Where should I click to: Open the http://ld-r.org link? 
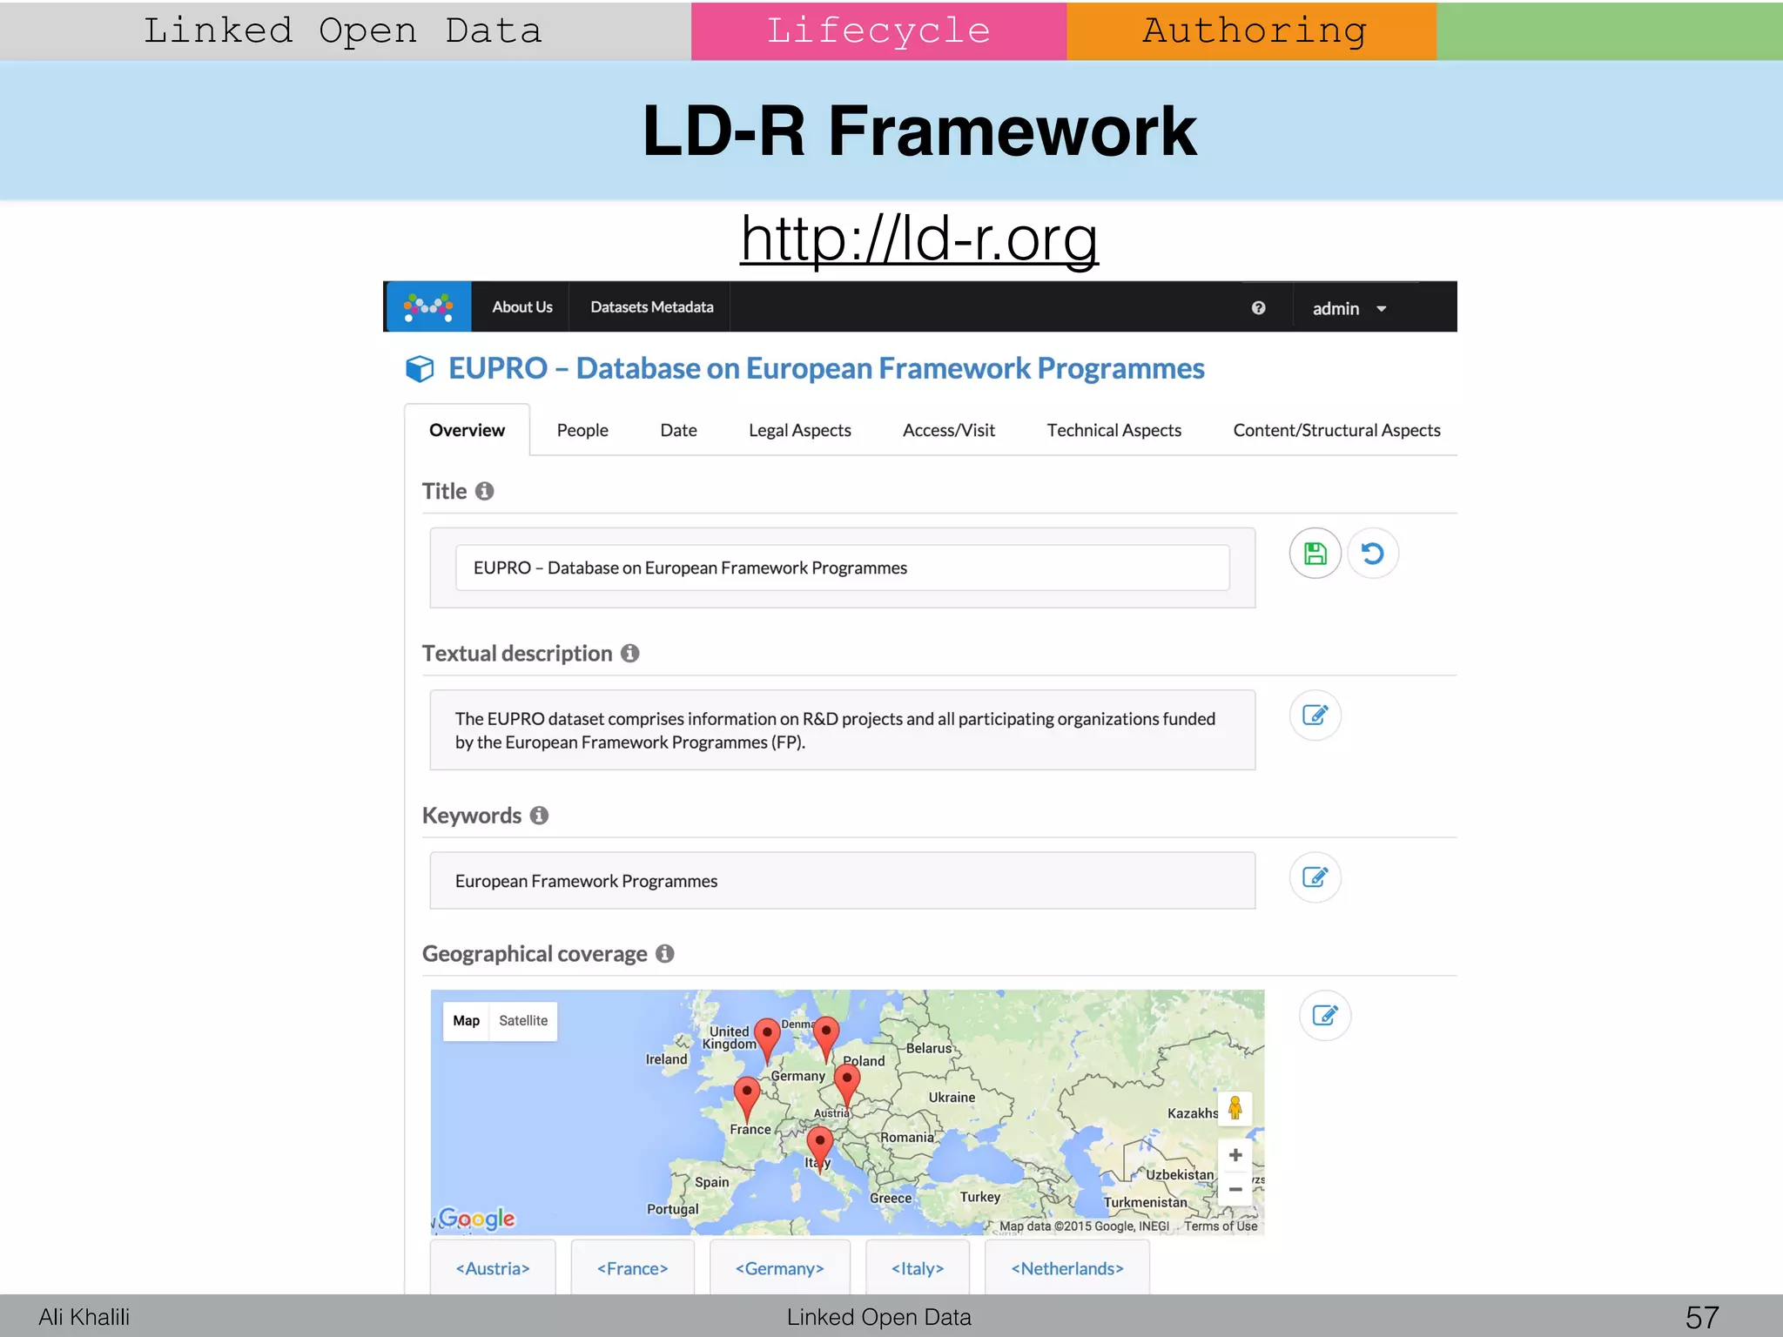tap(919, 239)
